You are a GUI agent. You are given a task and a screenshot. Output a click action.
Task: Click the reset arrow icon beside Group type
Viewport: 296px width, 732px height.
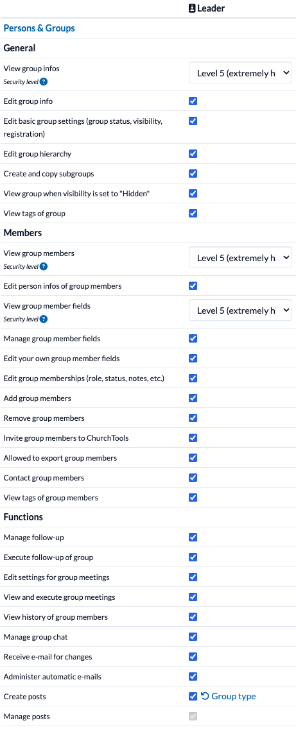pyautogui.click(x=205, y=696)
